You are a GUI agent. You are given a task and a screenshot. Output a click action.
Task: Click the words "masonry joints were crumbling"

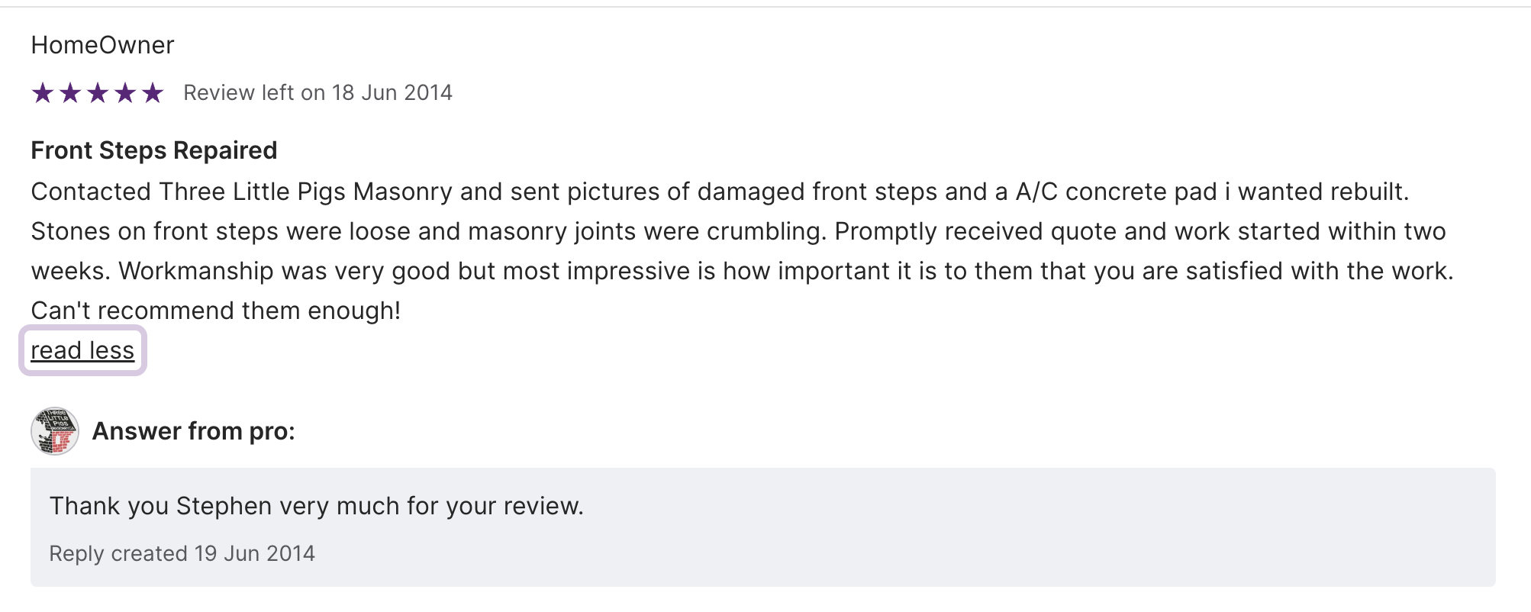646,231
